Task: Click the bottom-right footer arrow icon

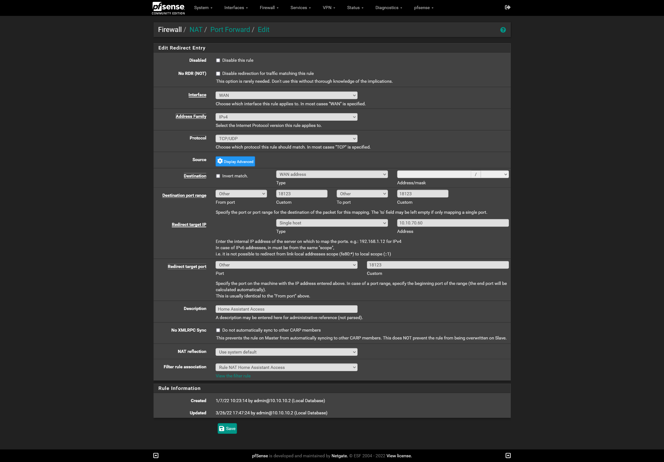Action: pyautogui.click(x=508, y=455)
